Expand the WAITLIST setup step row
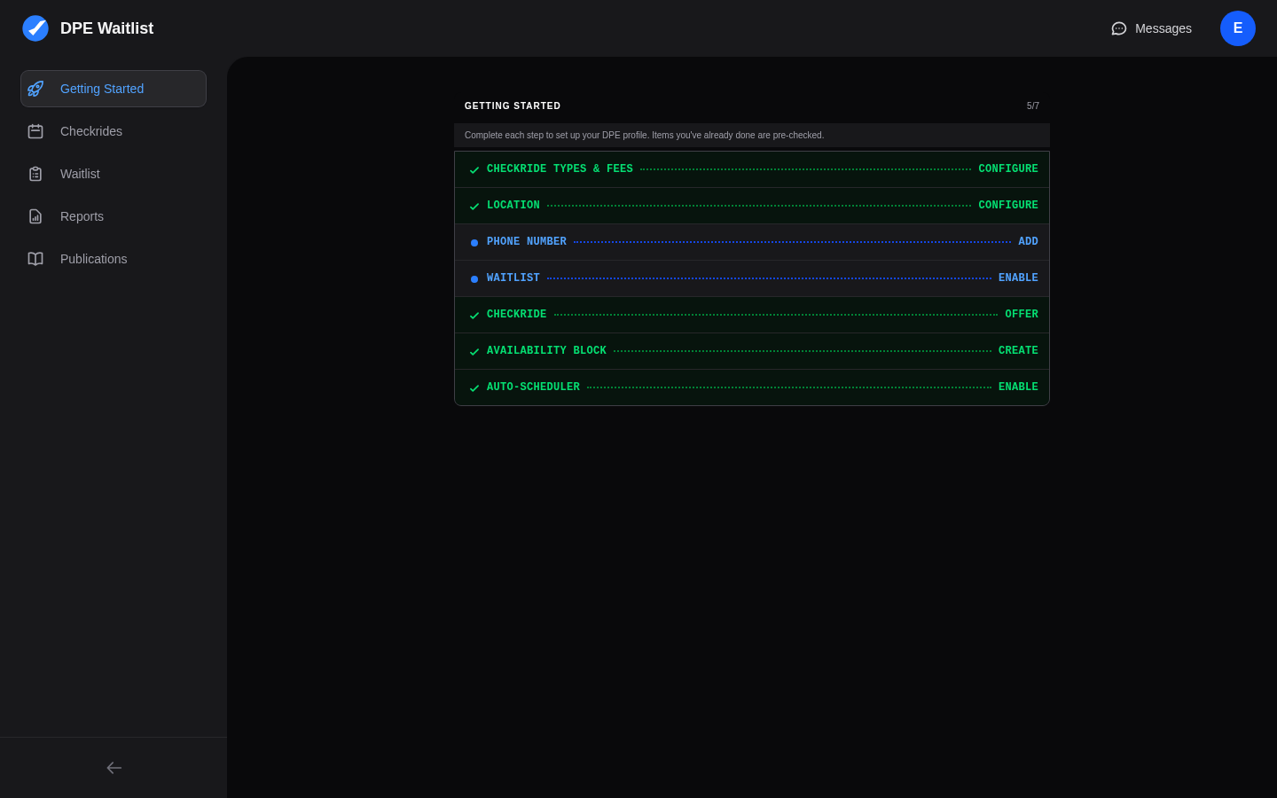1277x798 pixels. pyautogui.click(x=513, y=278)
